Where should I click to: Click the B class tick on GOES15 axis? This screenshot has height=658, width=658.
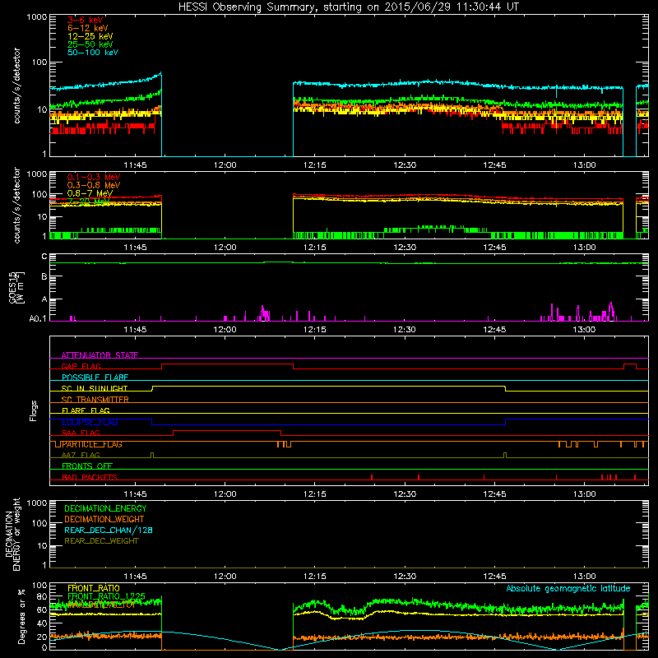[x=44, y=276]
